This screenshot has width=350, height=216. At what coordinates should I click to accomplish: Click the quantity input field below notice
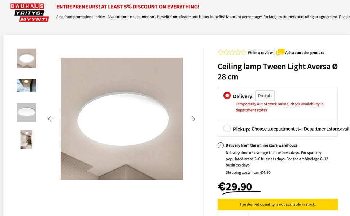(x=233, y=214)
